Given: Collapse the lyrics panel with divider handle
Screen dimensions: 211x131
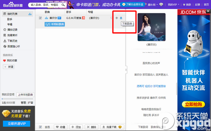Looking at the screenshot, I should coord(126,70).
